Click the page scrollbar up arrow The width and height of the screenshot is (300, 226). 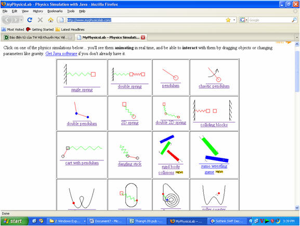[x=297, y=44]
